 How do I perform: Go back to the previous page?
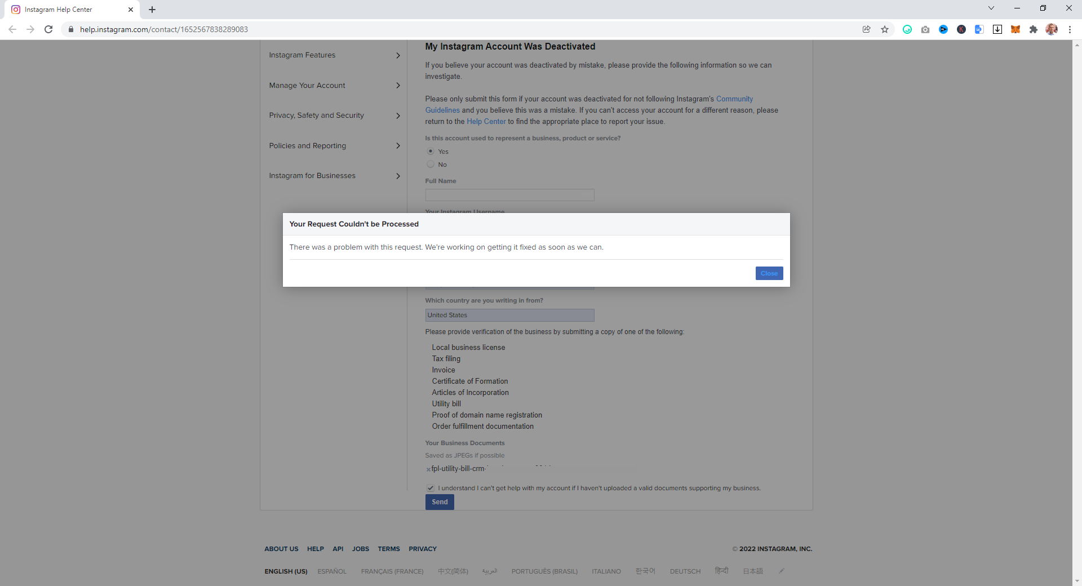12,29
